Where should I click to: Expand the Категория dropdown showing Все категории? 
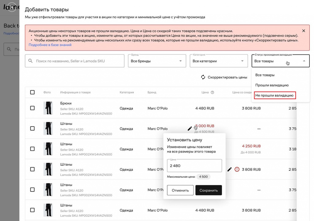coord(218,61)
